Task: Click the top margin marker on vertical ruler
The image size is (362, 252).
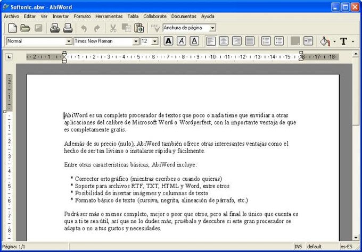Action: 5,112
